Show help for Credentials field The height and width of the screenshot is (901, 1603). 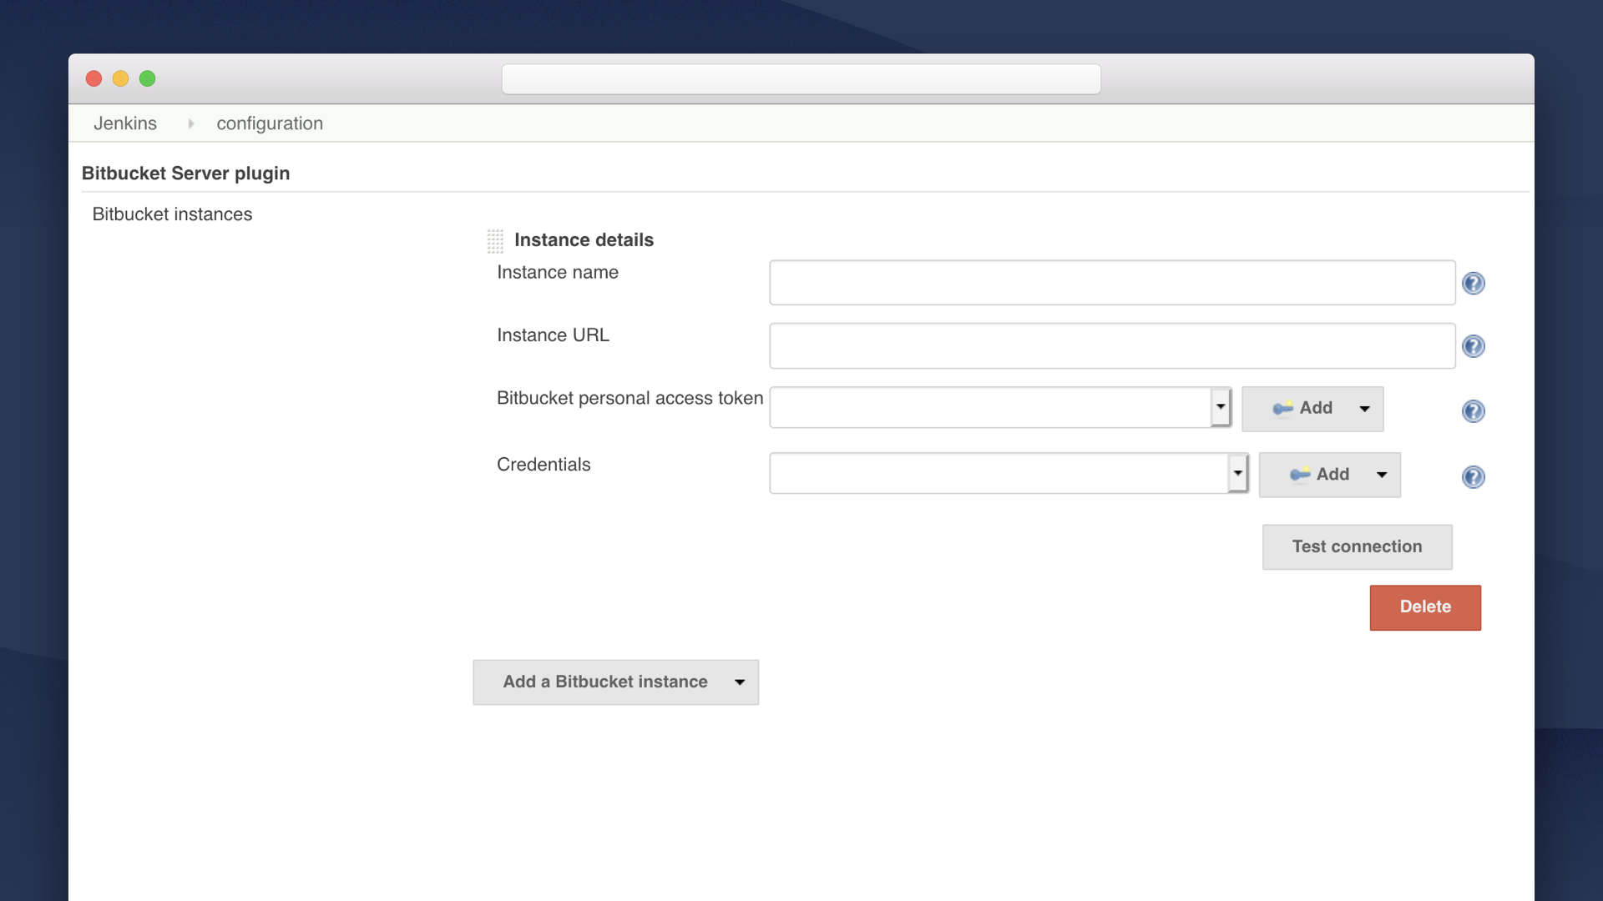click(x=1473, y=477)
